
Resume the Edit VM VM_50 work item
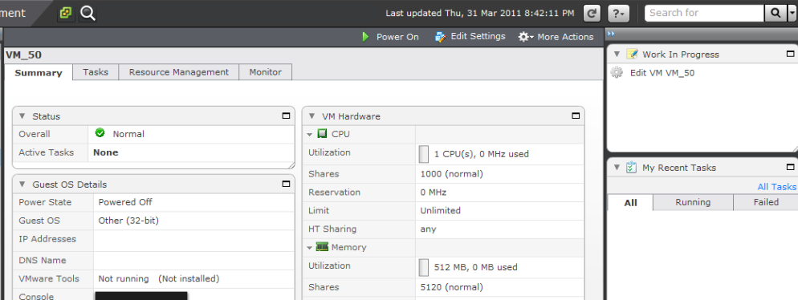coord(662,73)
